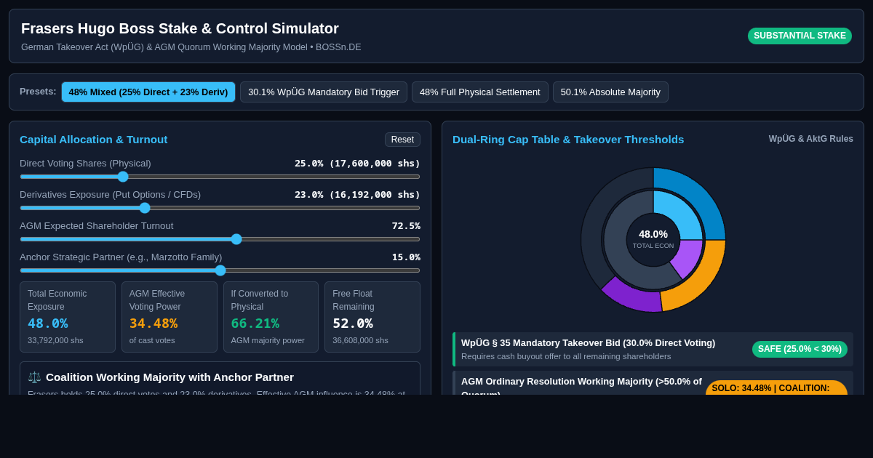Click the WpÜG § 35 Mandatory Takeover Bid row
The width and height of the screenshot is (873, 458).
click(x=653, y=350)
